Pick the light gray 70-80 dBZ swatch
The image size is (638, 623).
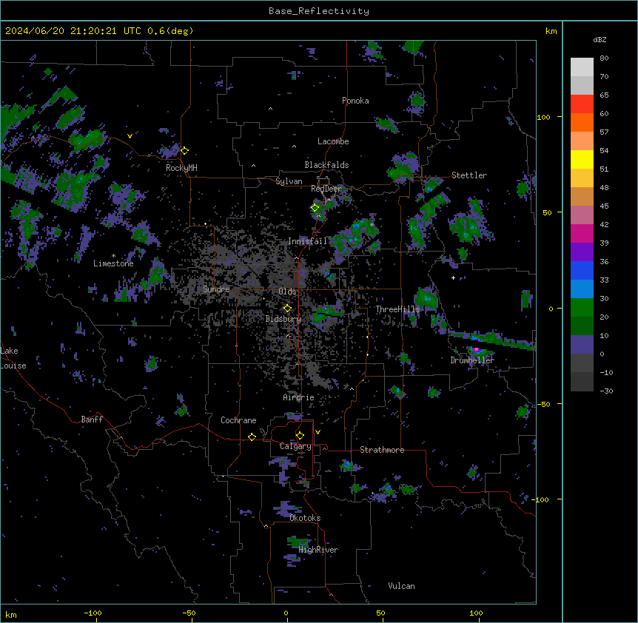[x=582, y=67]
